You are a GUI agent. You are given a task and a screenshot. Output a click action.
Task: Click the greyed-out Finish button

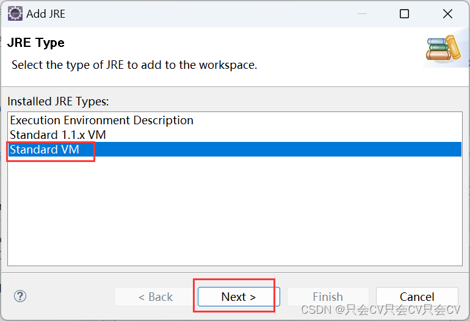pos(328,297)
